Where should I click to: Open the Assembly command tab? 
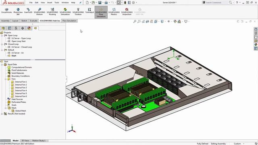pos(5,21)
